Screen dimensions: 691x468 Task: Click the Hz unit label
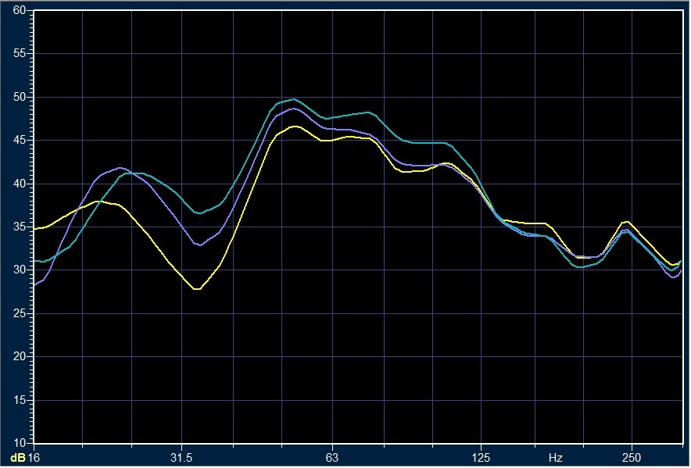click(555, 458)
